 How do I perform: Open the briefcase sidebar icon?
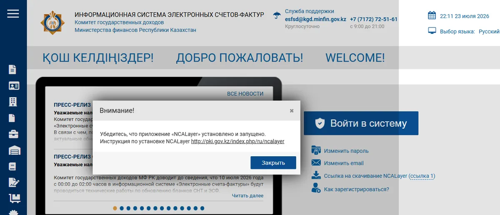click(14, 134)
